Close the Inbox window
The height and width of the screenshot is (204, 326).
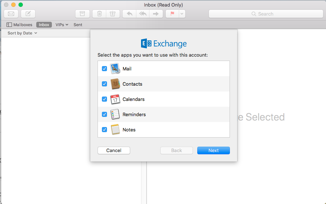[6, 5]
